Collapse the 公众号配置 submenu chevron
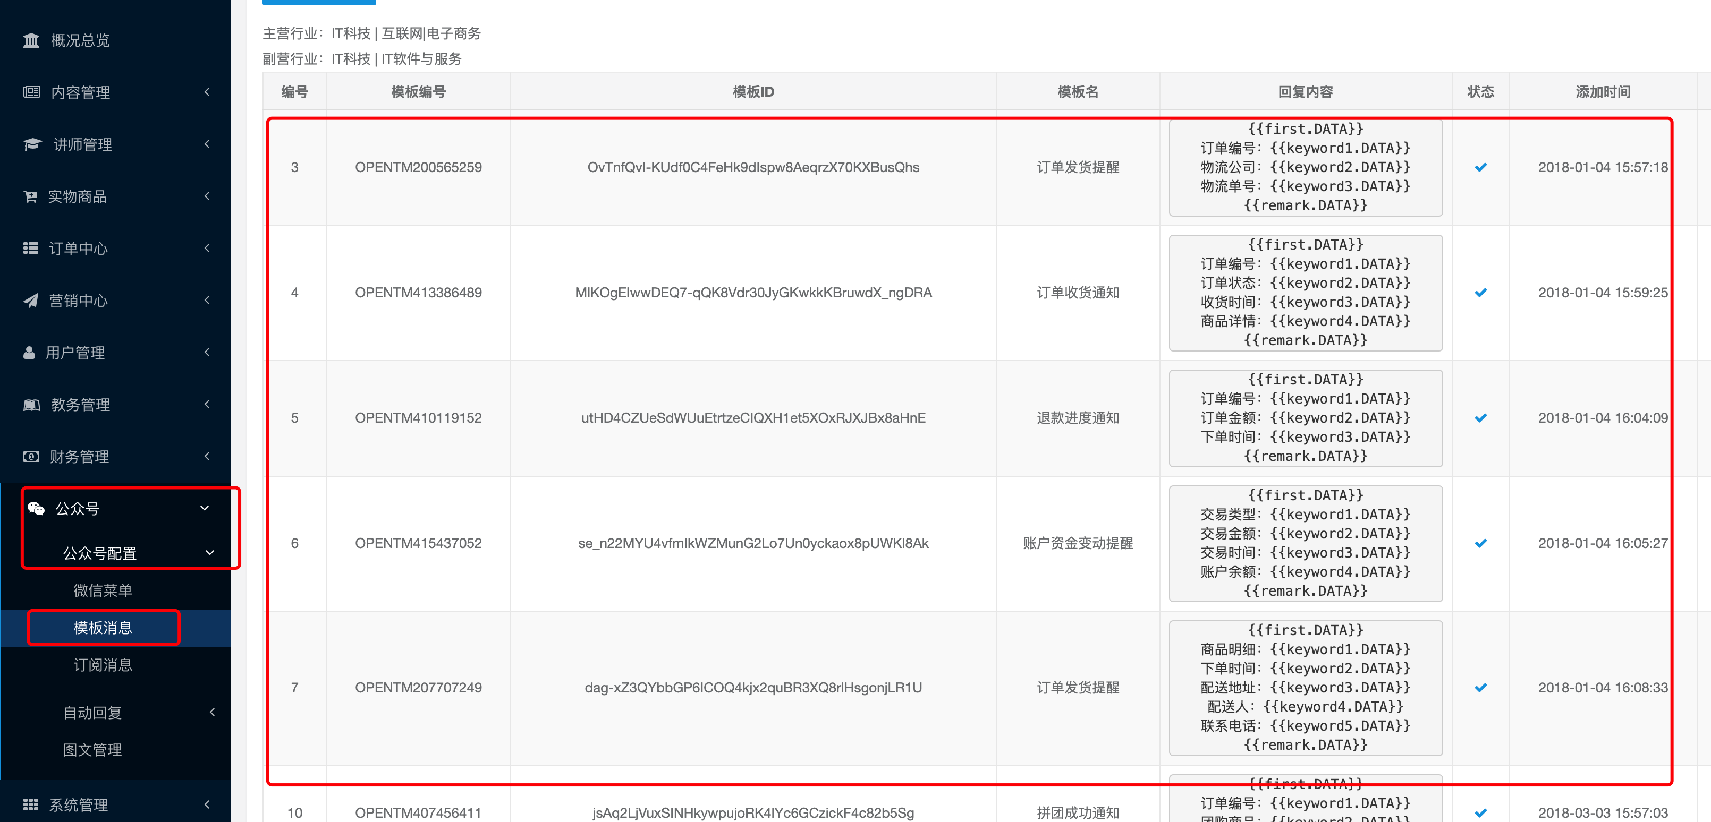The image size is (1711, 822). point(210,553)
